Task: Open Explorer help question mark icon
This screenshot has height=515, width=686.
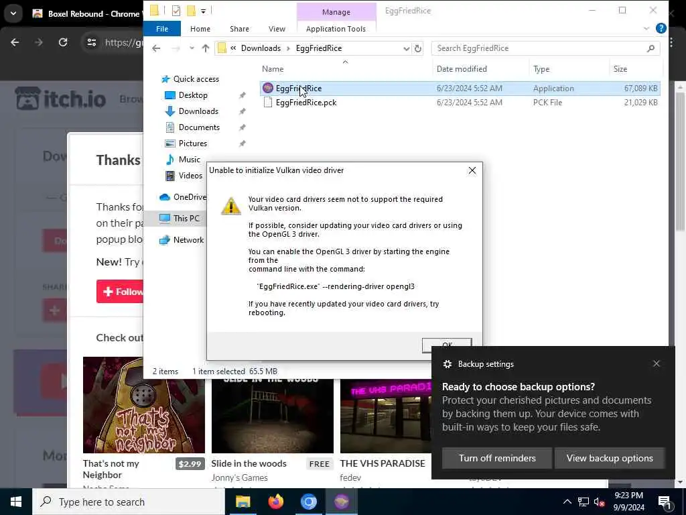Action: click(x=661, y=28)
